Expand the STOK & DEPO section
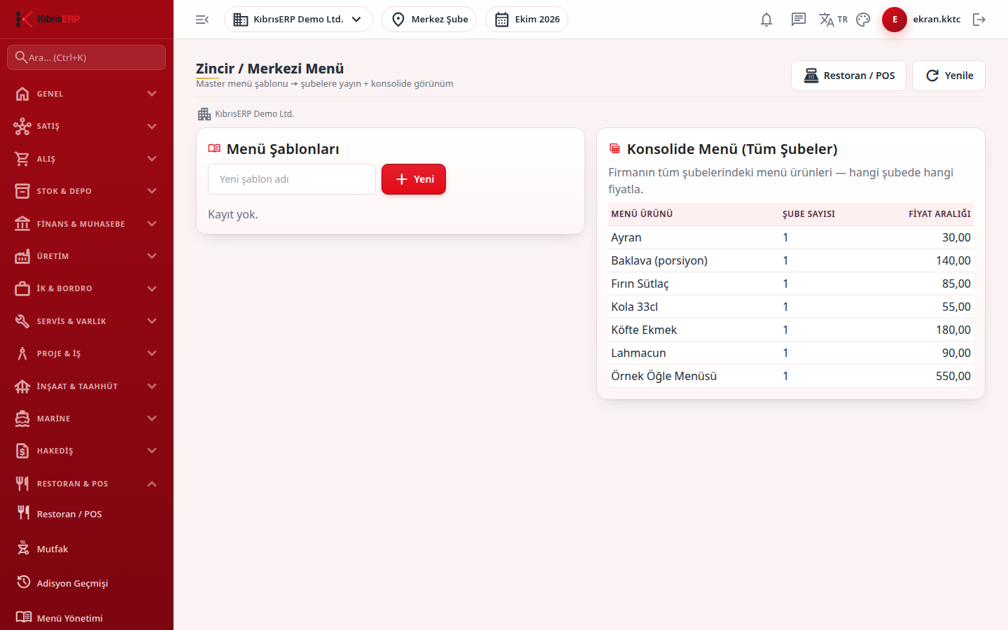This screenshot has width=1008, height=630. click(87, 191)
